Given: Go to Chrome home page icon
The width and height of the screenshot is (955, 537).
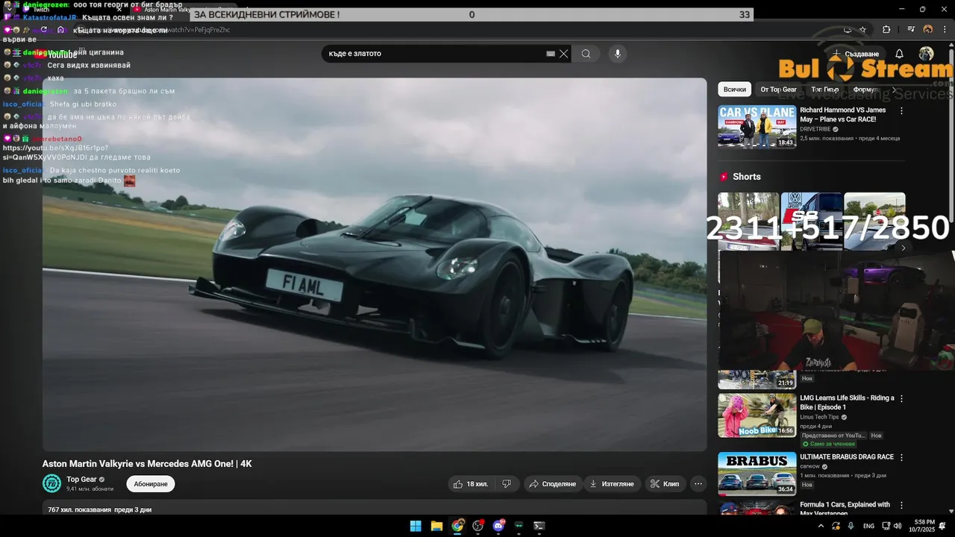Looking at the screenshot, I should click(61, 30).
